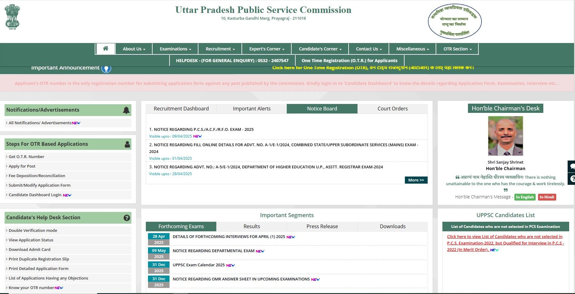Open the help question side widget

(x=572, y=179)
